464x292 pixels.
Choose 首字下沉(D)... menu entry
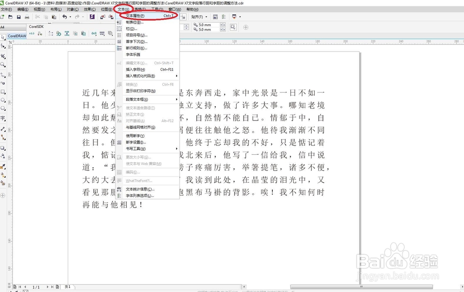[x=148, y=42]
